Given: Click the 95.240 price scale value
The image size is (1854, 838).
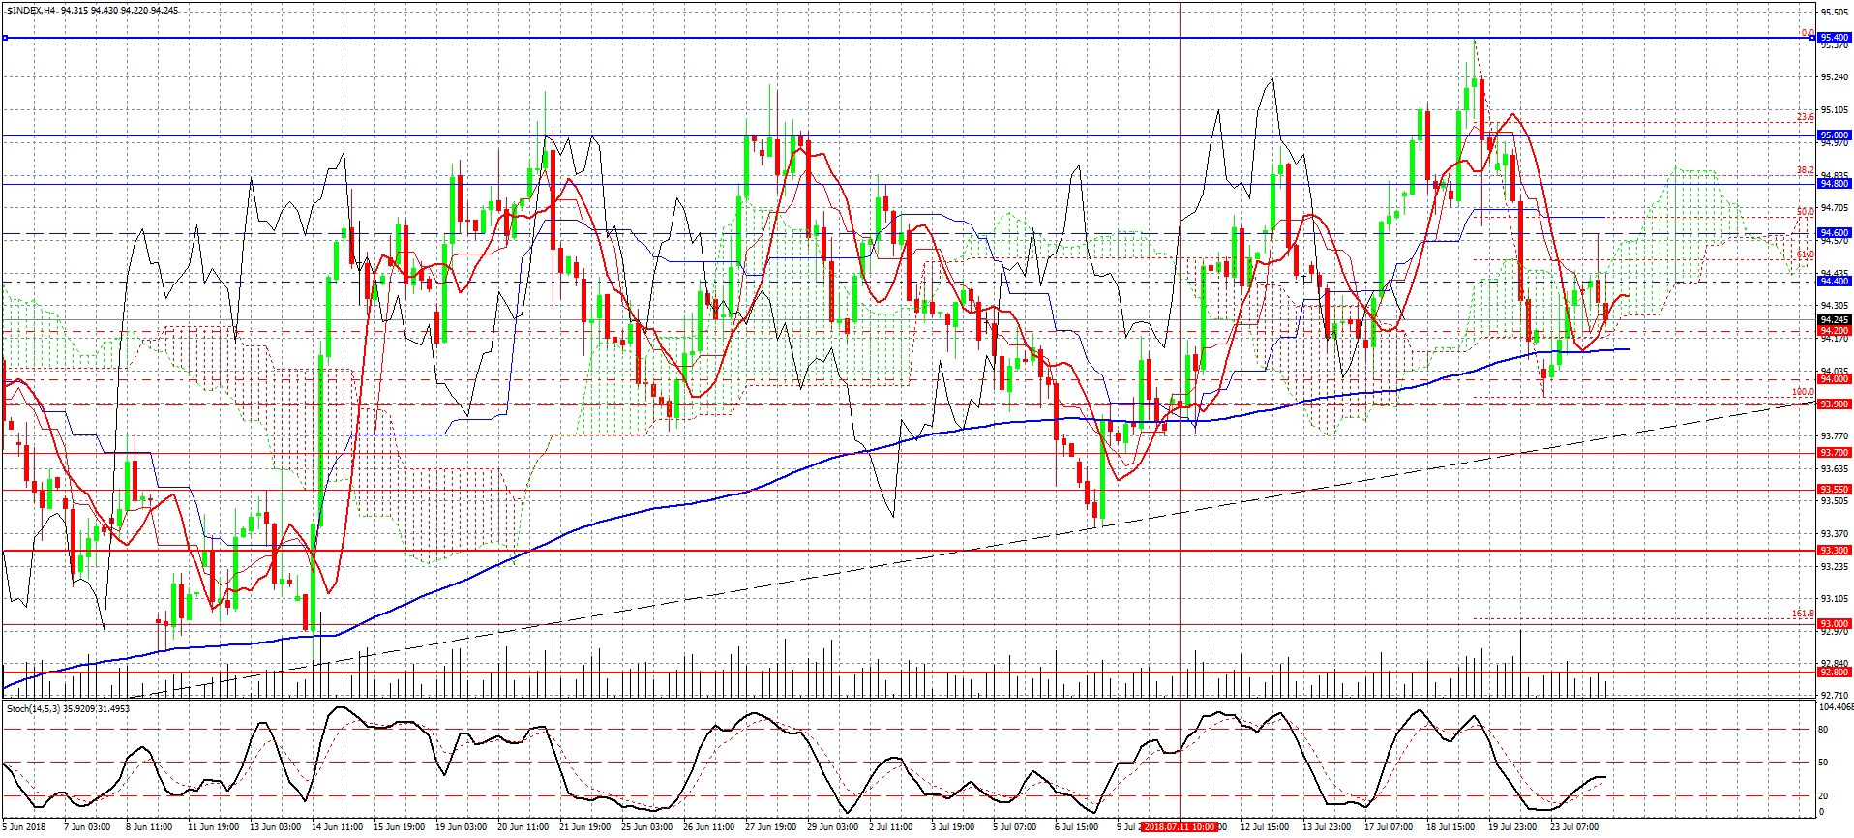Looking at the screenshot, I should [1834, 77].
